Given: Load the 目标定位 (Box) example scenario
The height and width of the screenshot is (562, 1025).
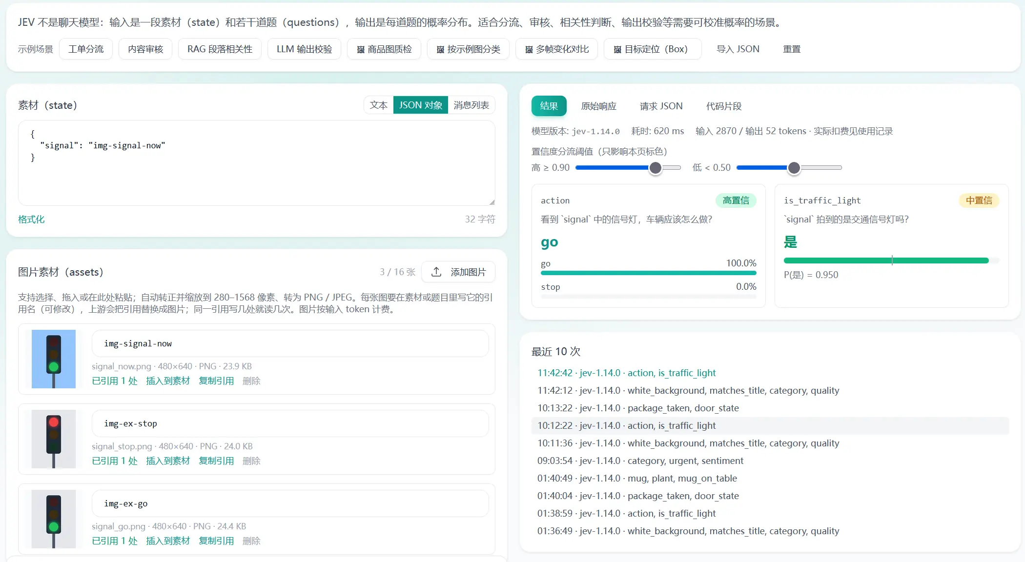Looking at the screenshot, I should [653, 49].
